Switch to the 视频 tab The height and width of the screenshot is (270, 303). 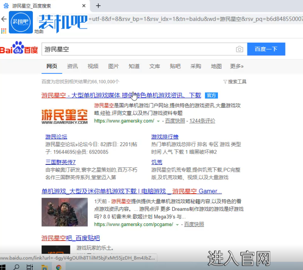[93, 66]
